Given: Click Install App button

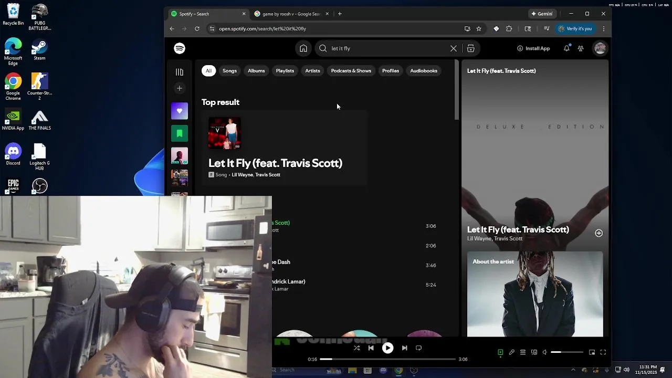Looking at the screenshot, I should coord(533,48).
